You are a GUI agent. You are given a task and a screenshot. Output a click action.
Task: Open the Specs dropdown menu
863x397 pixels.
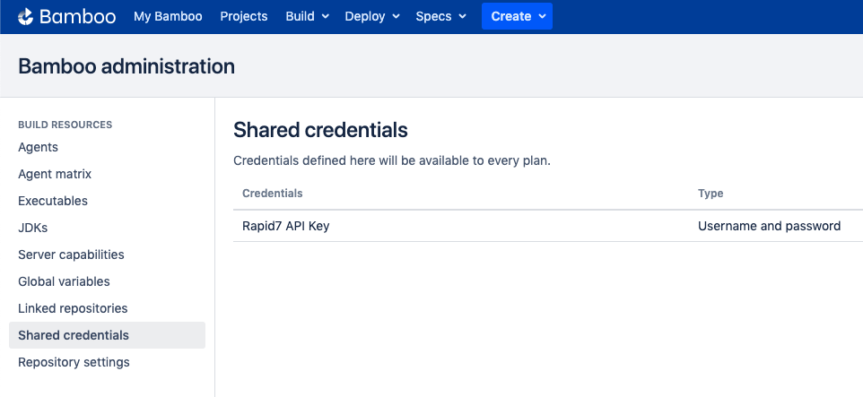click(440, 16)
